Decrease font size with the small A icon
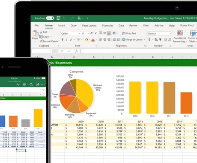 pos(96,33)
